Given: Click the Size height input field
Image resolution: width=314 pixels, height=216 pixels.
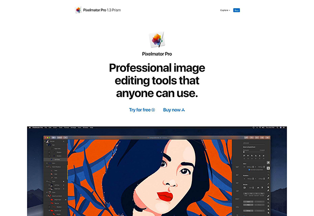Looking at the screenshot, I should [x=261, y=167].
